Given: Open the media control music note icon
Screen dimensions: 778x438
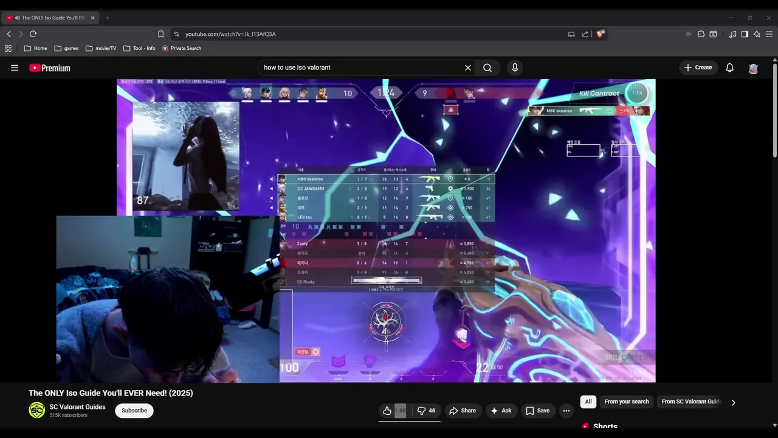Looking at the screenshot, I should (732, 34).
